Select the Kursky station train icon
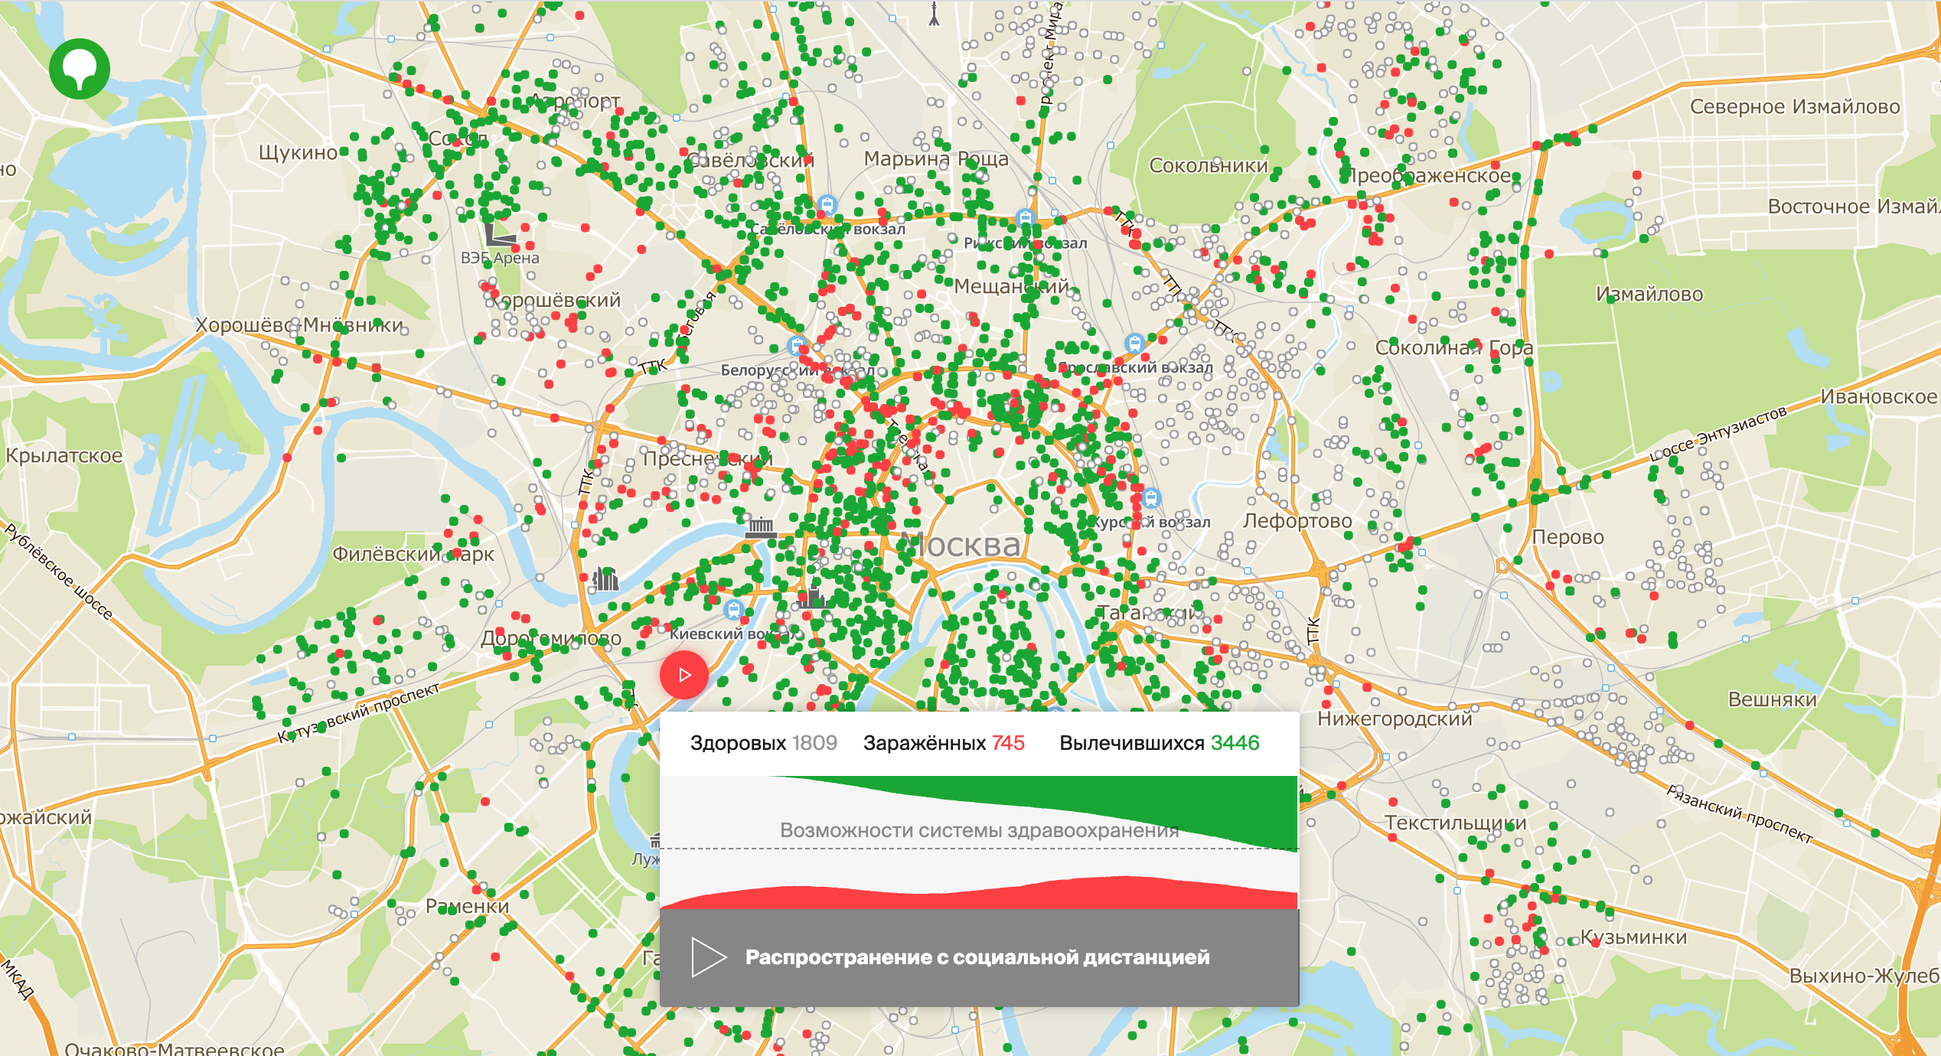This screenshot has width=1941, height=1056. click(1151, 499)
